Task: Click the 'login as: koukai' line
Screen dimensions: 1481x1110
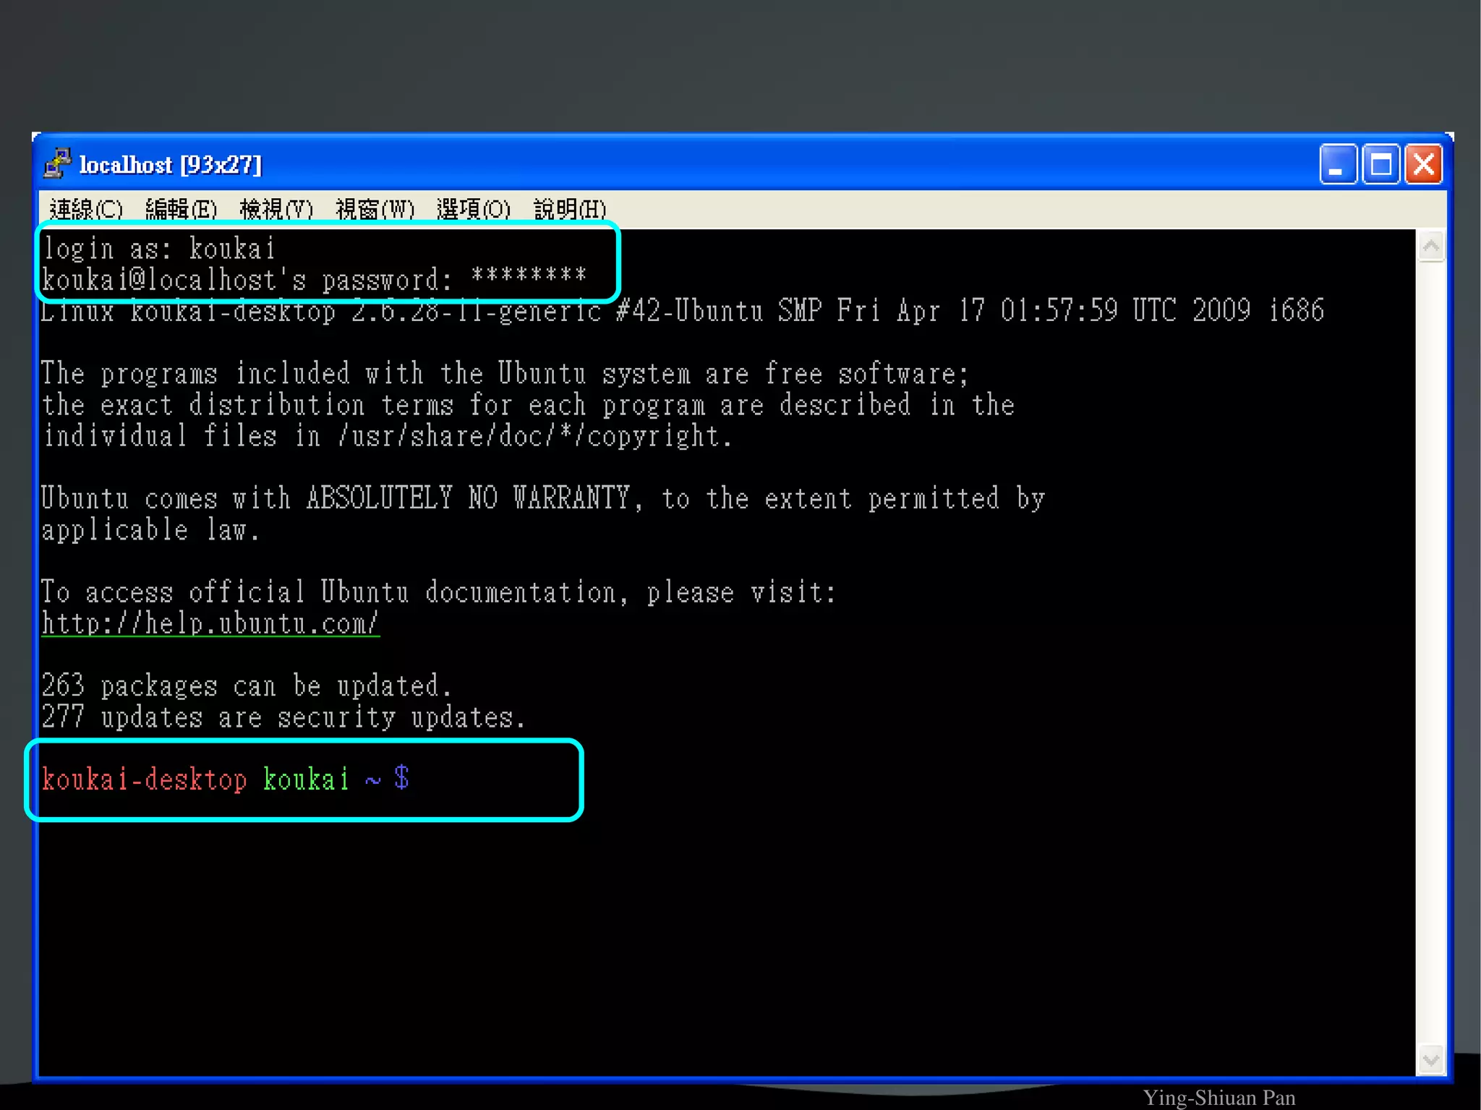Action: pyautogui.click(x=159, y=249)
